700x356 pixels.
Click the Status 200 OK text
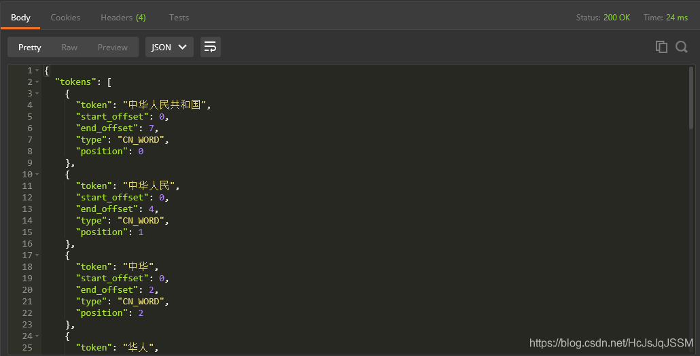(603, 18)
